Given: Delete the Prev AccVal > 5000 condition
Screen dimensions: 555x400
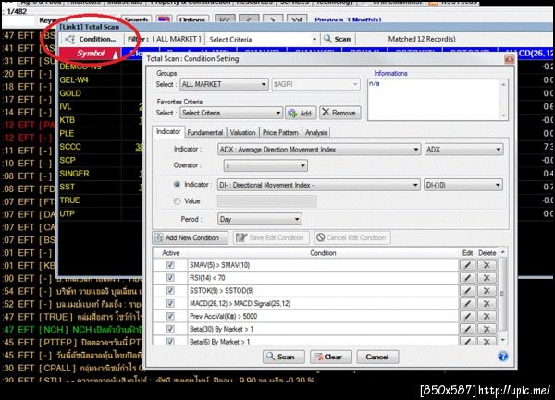Looking at the screenshot, I should (487, 316).
